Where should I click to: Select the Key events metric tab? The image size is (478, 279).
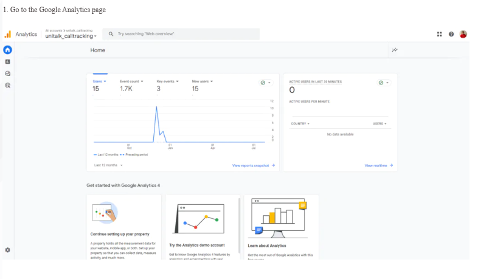tap(167, 81)
